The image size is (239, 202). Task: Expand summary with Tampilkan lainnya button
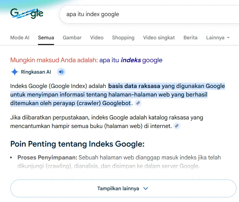(x=123, y=188)
